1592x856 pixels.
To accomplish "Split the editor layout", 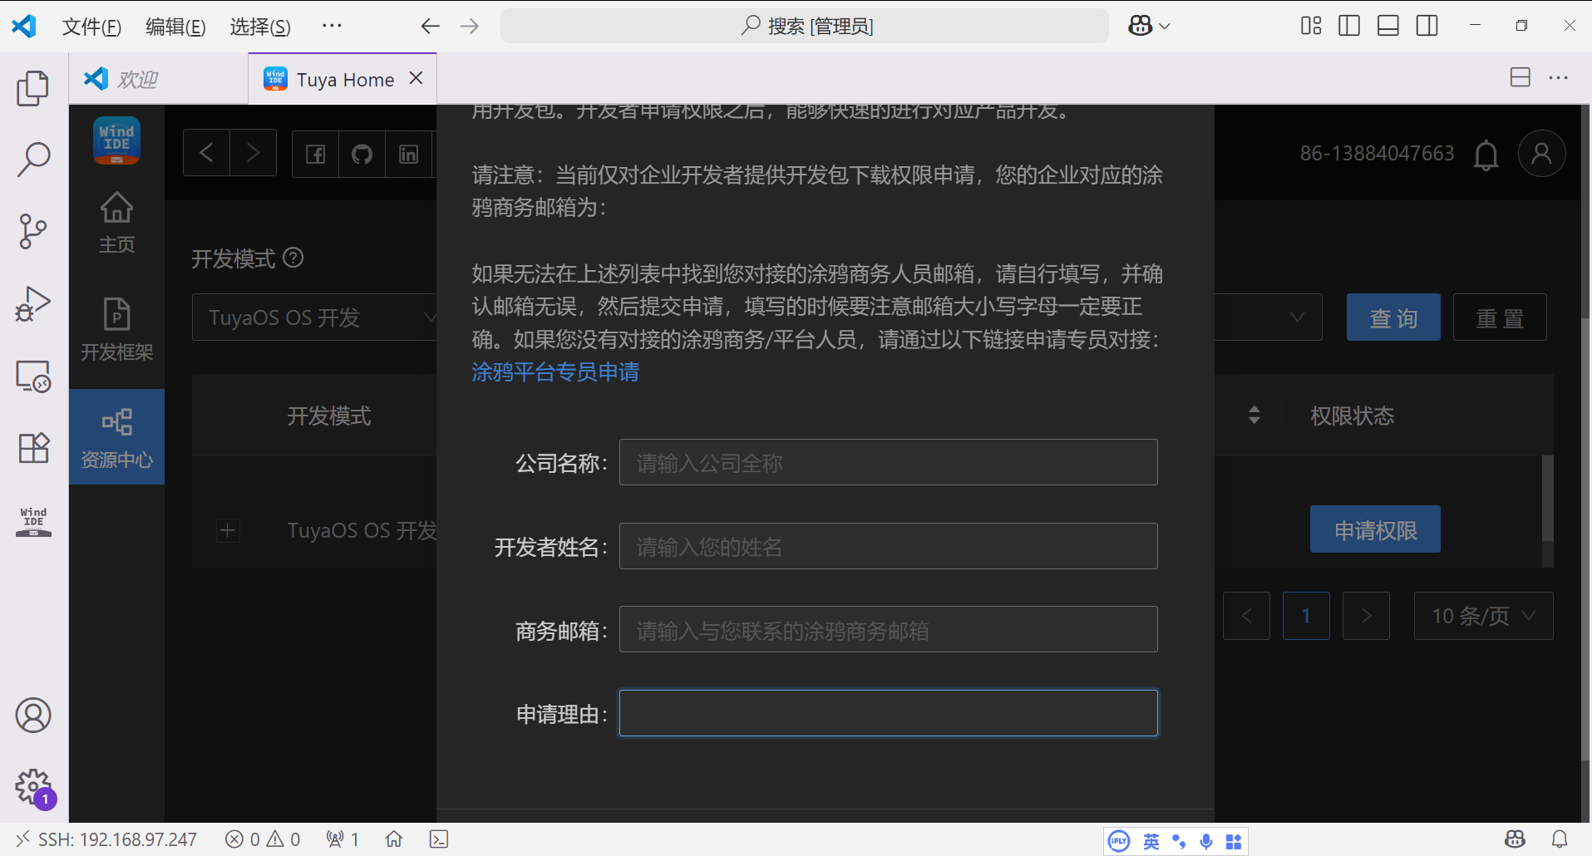I will pyautogui.click(x=1521, y=77).
